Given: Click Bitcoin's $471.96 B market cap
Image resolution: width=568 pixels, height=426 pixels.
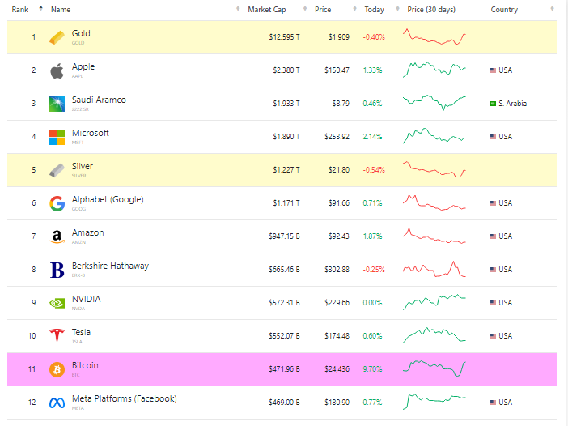Looking at the screenshot, I should click(284, 369).
